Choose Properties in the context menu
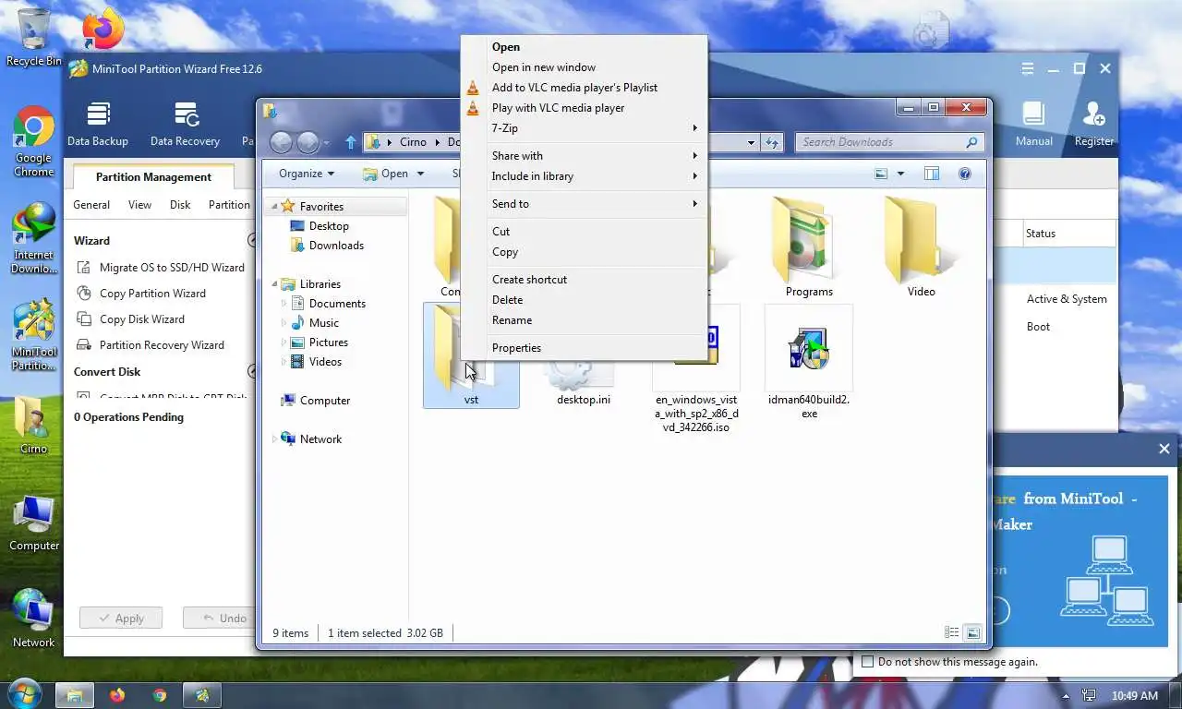Image resolution: width=1182 pixels, height=709 pixels. point(584,348)
